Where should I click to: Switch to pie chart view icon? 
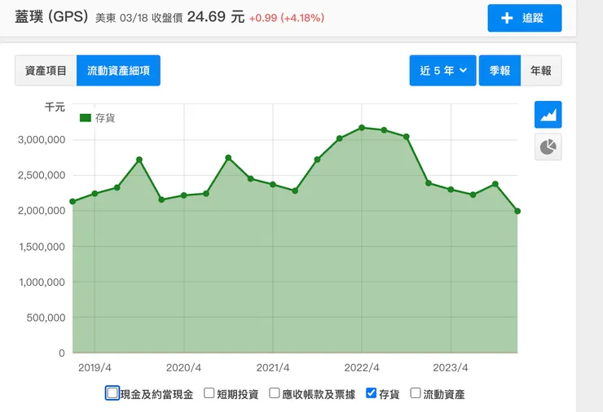[x=548, y=147]
